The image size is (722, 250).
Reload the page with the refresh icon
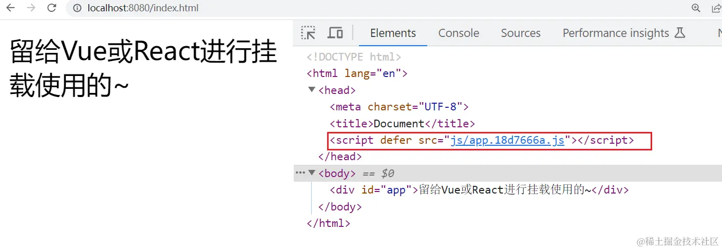pyautogui.click(x=51, y=8)
